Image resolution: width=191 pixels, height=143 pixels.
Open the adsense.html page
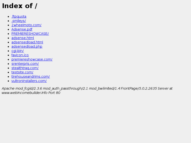click(23, 38)
